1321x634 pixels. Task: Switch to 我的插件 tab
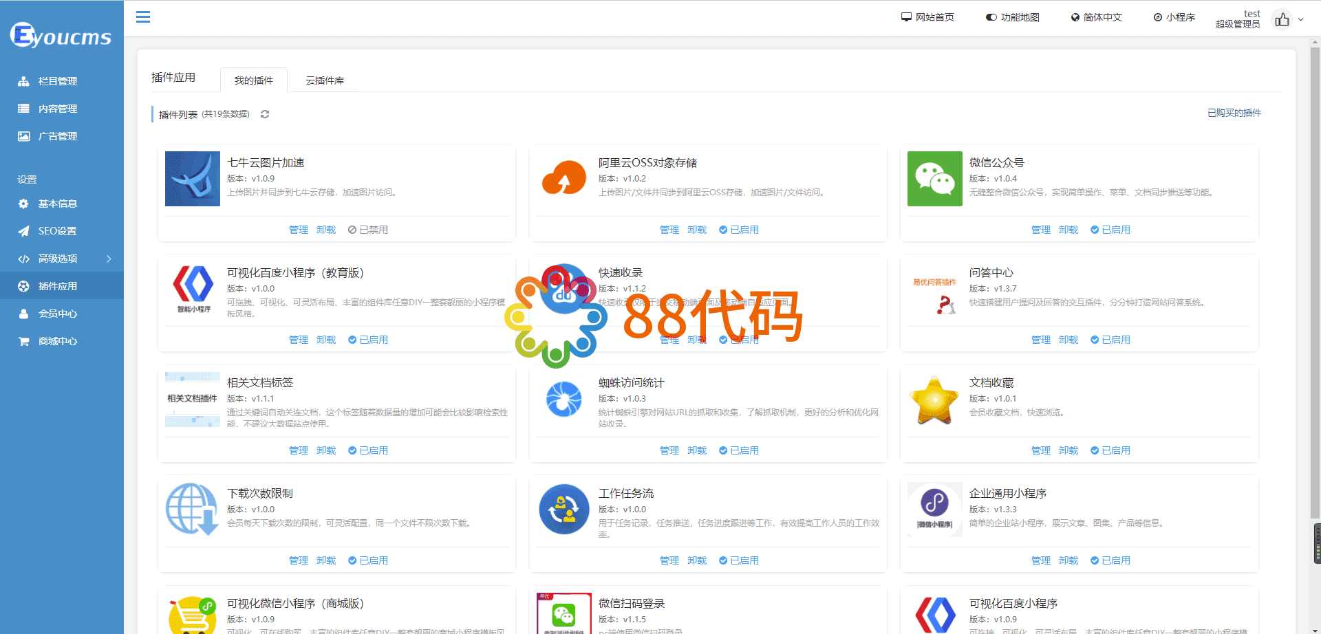tap(254, 80)
